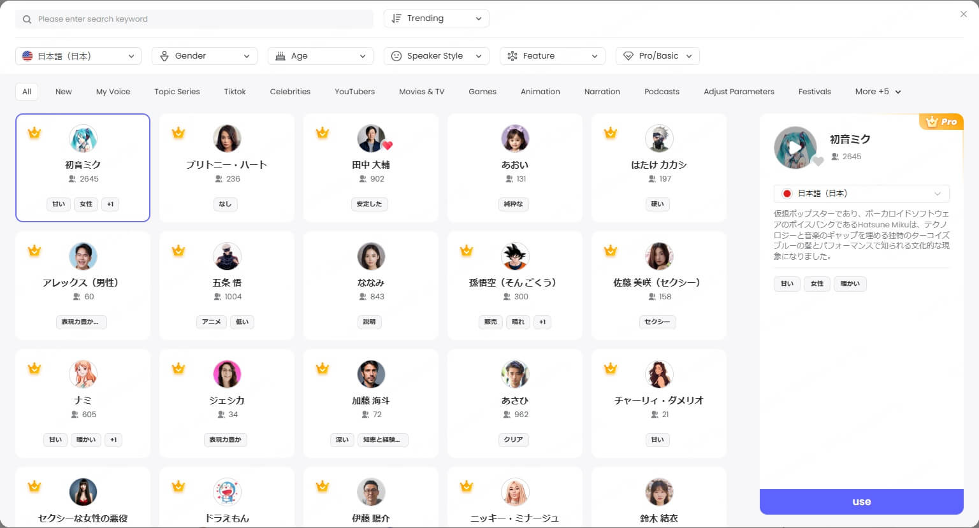Image resolution: width=979 pixels, height=528 pixels.
Task: Focus the search keyword input field
Action: click(x=194, y=19)
